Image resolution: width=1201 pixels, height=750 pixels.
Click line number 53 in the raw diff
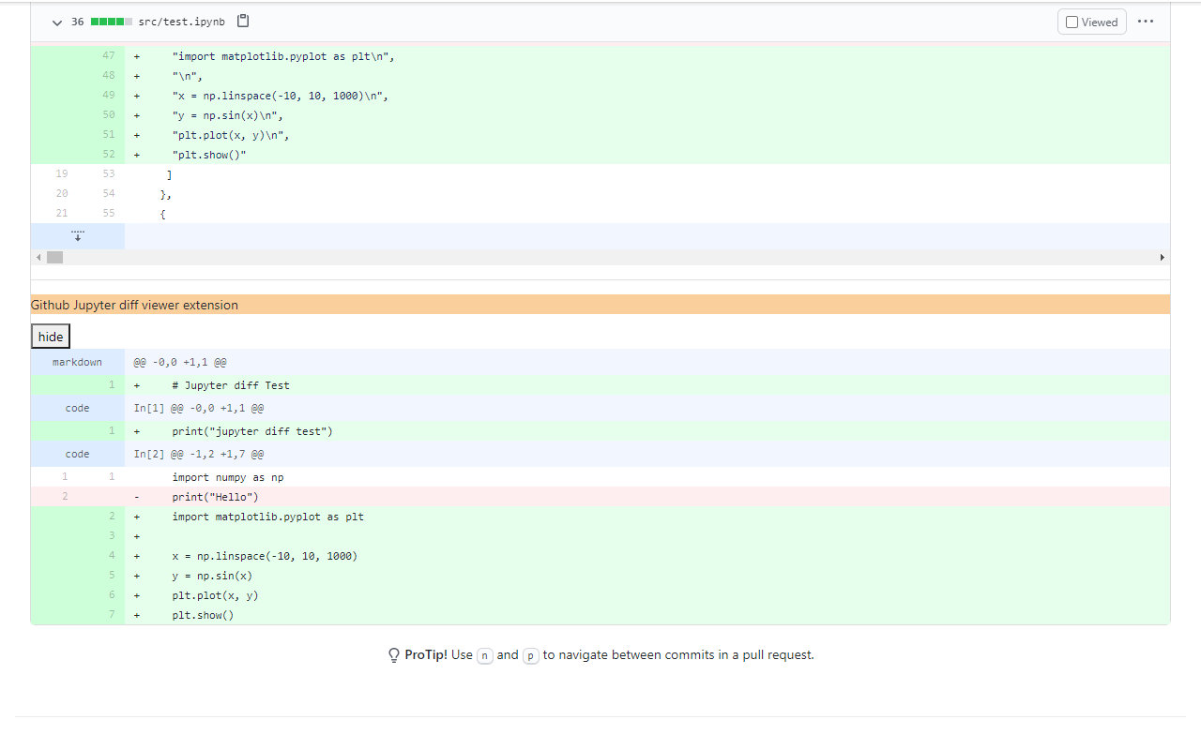coord(108,174)
